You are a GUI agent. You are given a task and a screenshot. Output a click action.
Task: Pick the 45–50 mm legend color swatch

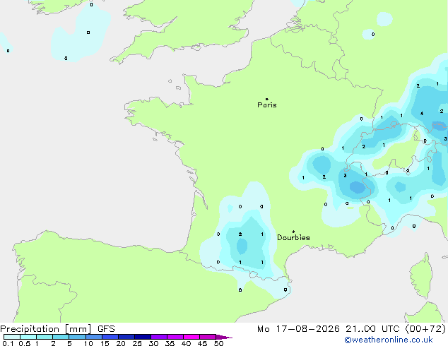pos(208,337)
